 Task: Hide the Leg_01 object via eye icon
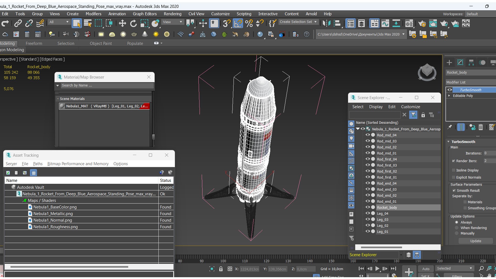click(367, 231)
